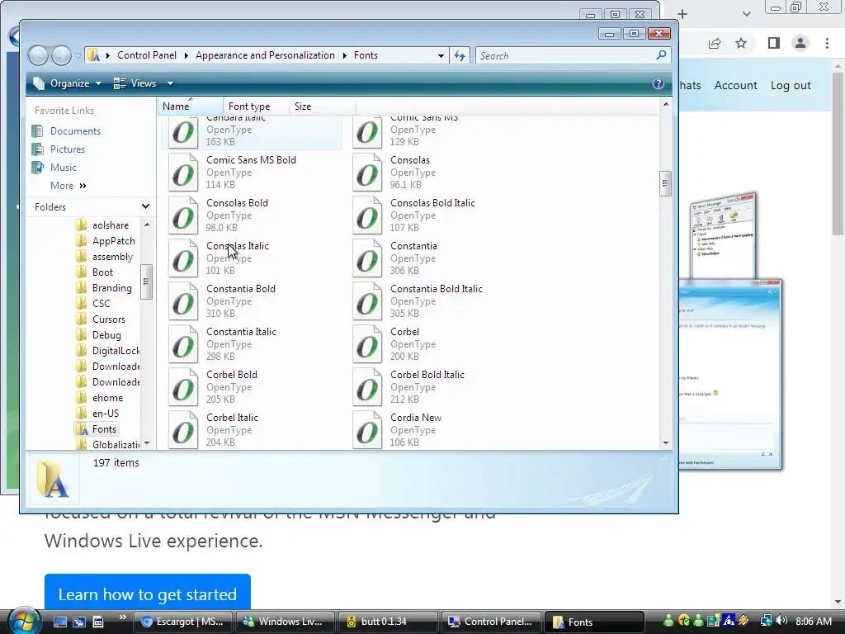Click the Back navigation arrow button
845x634 pixels.
coord(38,55)
